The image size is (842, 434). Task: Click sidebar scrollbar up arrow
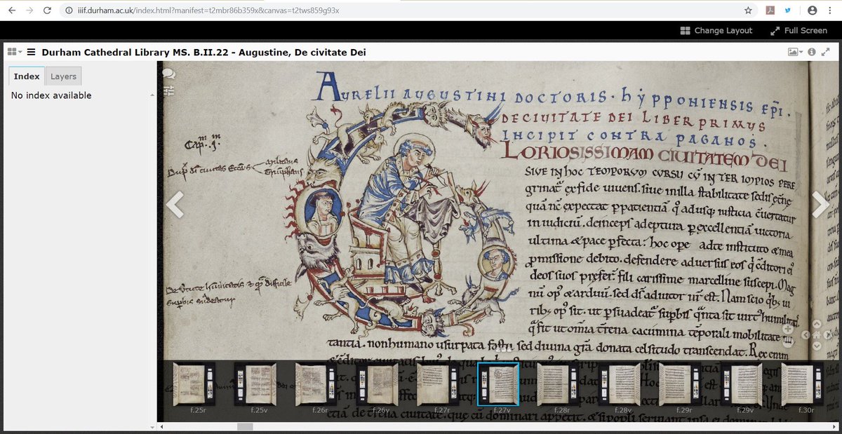(x=152, y=94)
